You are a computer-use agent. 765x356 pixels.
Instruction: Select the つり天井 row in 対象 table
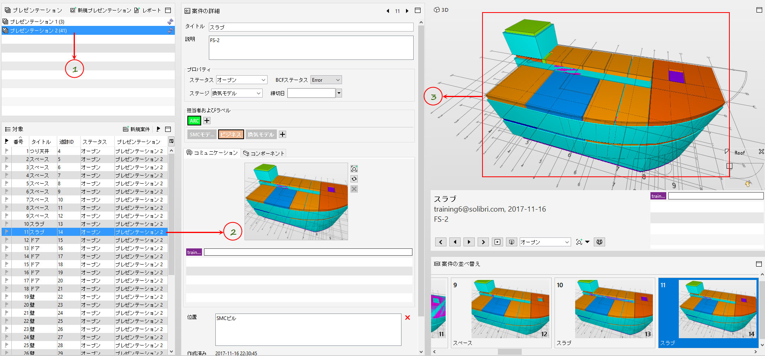[x=85, y=151]
